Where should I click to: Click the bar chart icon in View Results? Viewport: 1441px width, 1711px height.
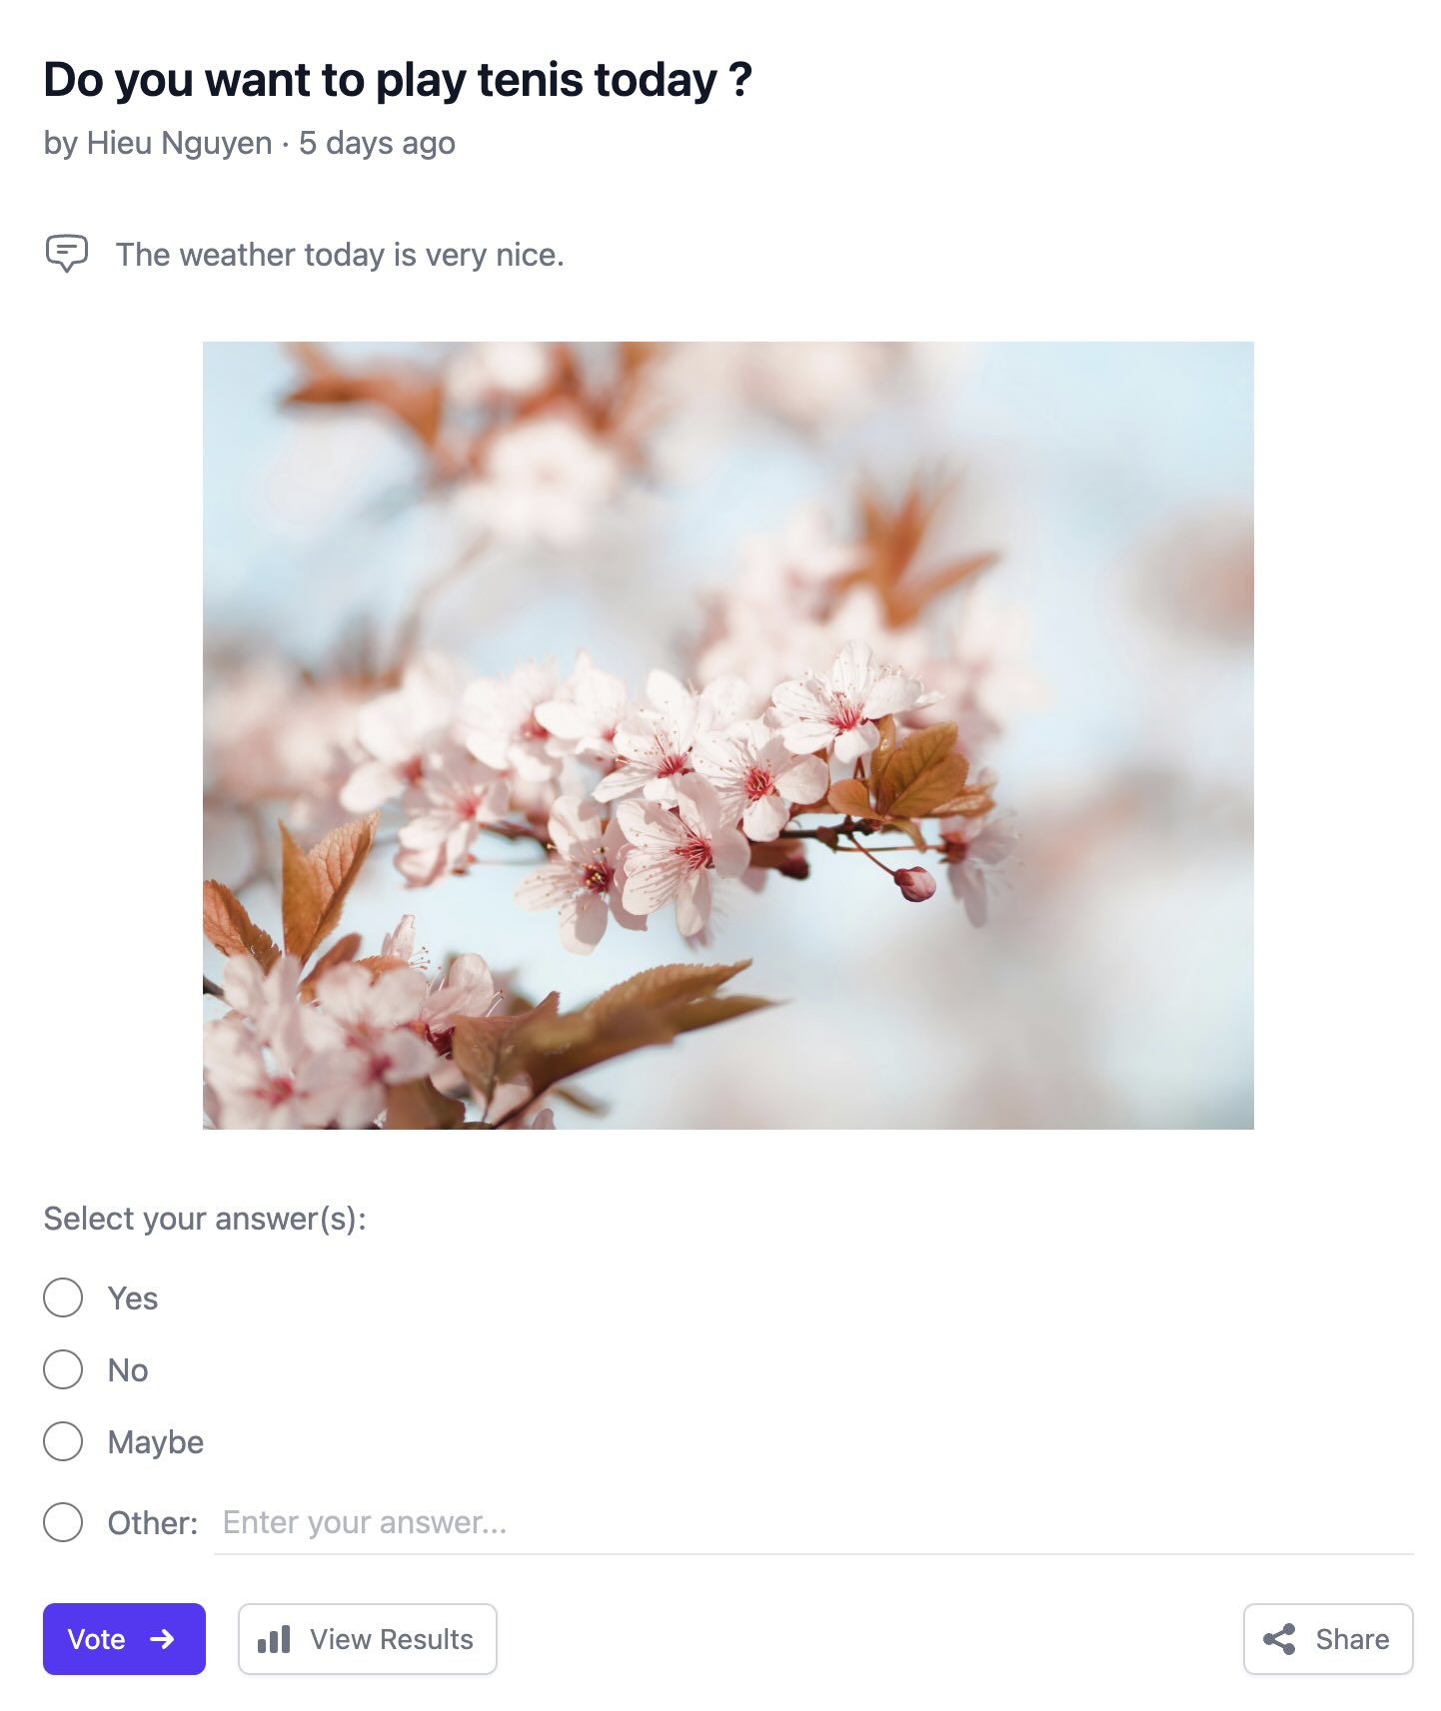pyautogui.click(x=274, y=1639)
